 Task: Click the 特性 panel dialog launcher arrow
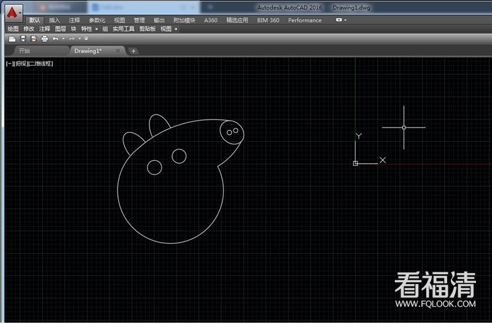tap(97, 29)
